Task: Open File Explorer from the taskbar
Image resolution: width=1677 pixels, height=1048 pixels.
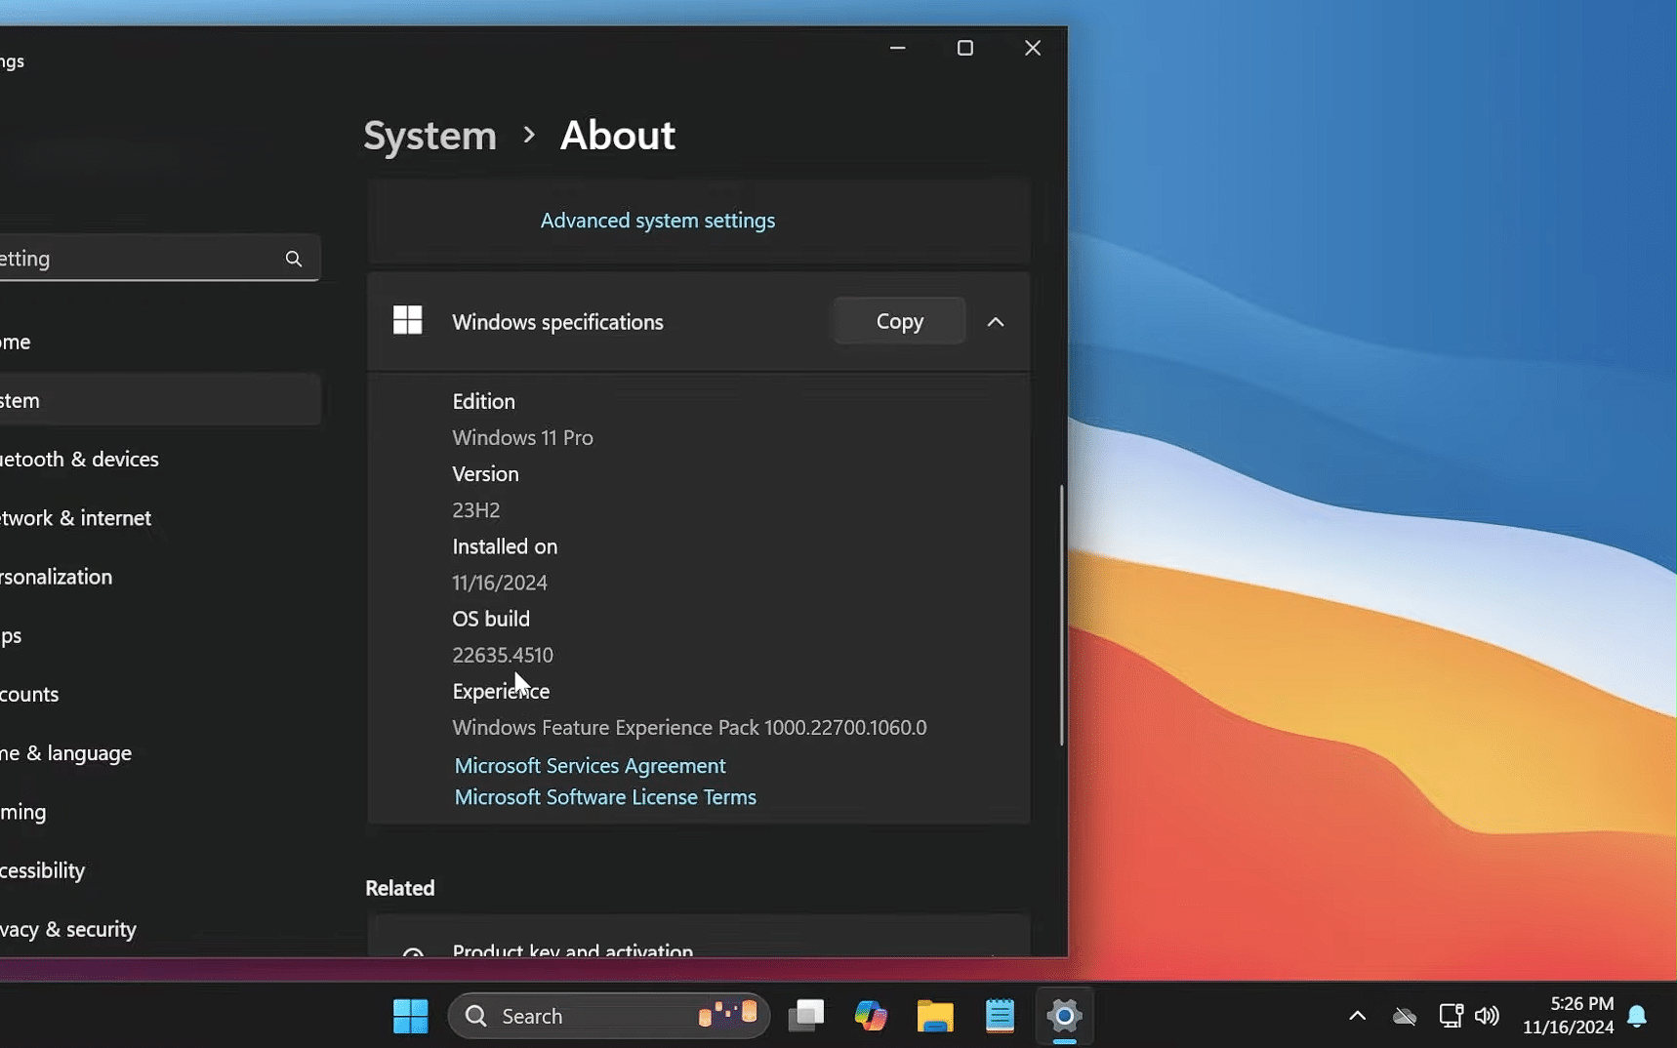Action: click(934, 1016)
